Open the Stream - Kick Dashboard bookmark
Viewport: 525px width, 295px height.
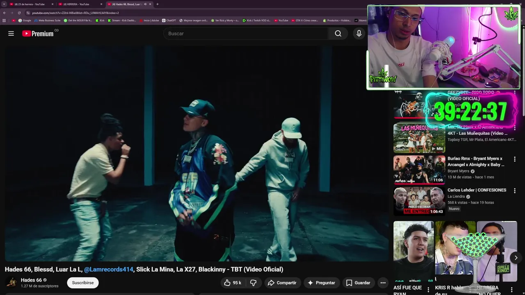click(x=122, y=20)
